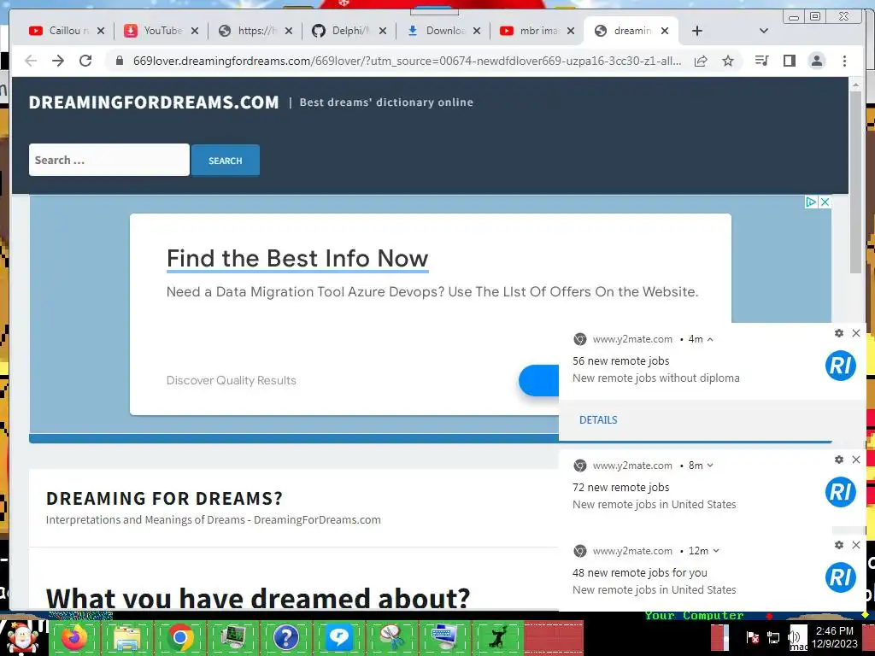Viewport: 875px width, 656px height.
Task: Click the blue ad action button
Action: 539,380
